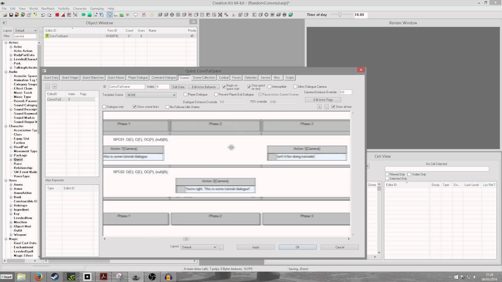
Task: Click the red snap-to-grid icon
Action: 57,15
